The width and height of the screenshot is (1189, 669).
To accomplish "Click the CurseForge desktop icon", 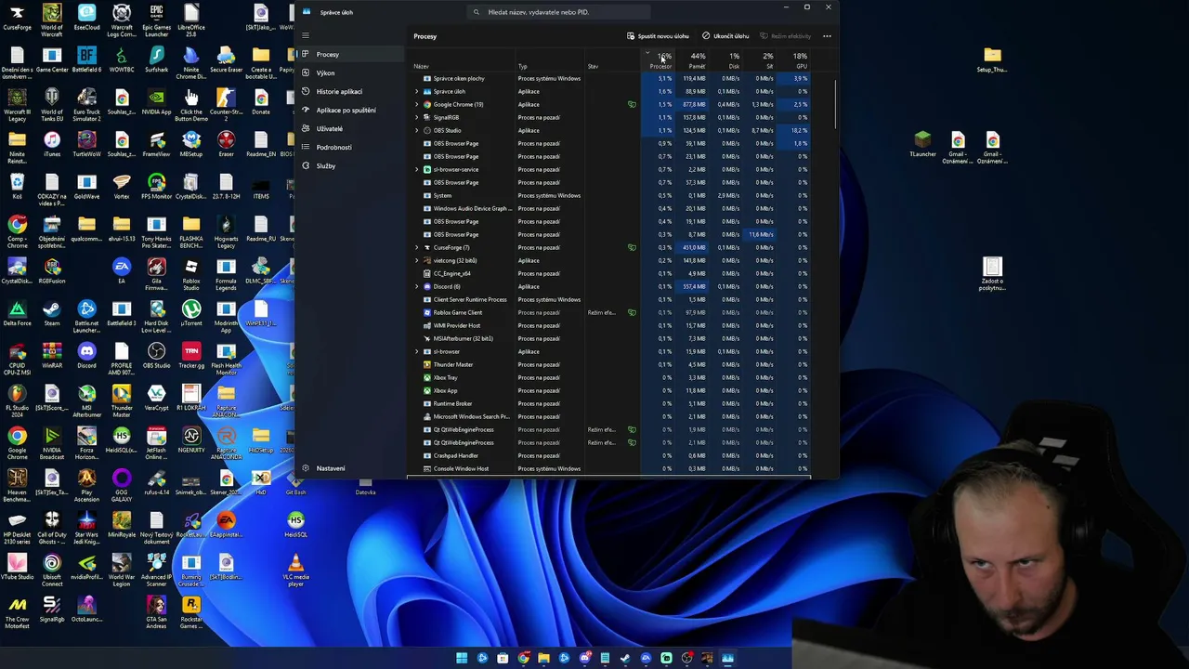I will point(17,17).
